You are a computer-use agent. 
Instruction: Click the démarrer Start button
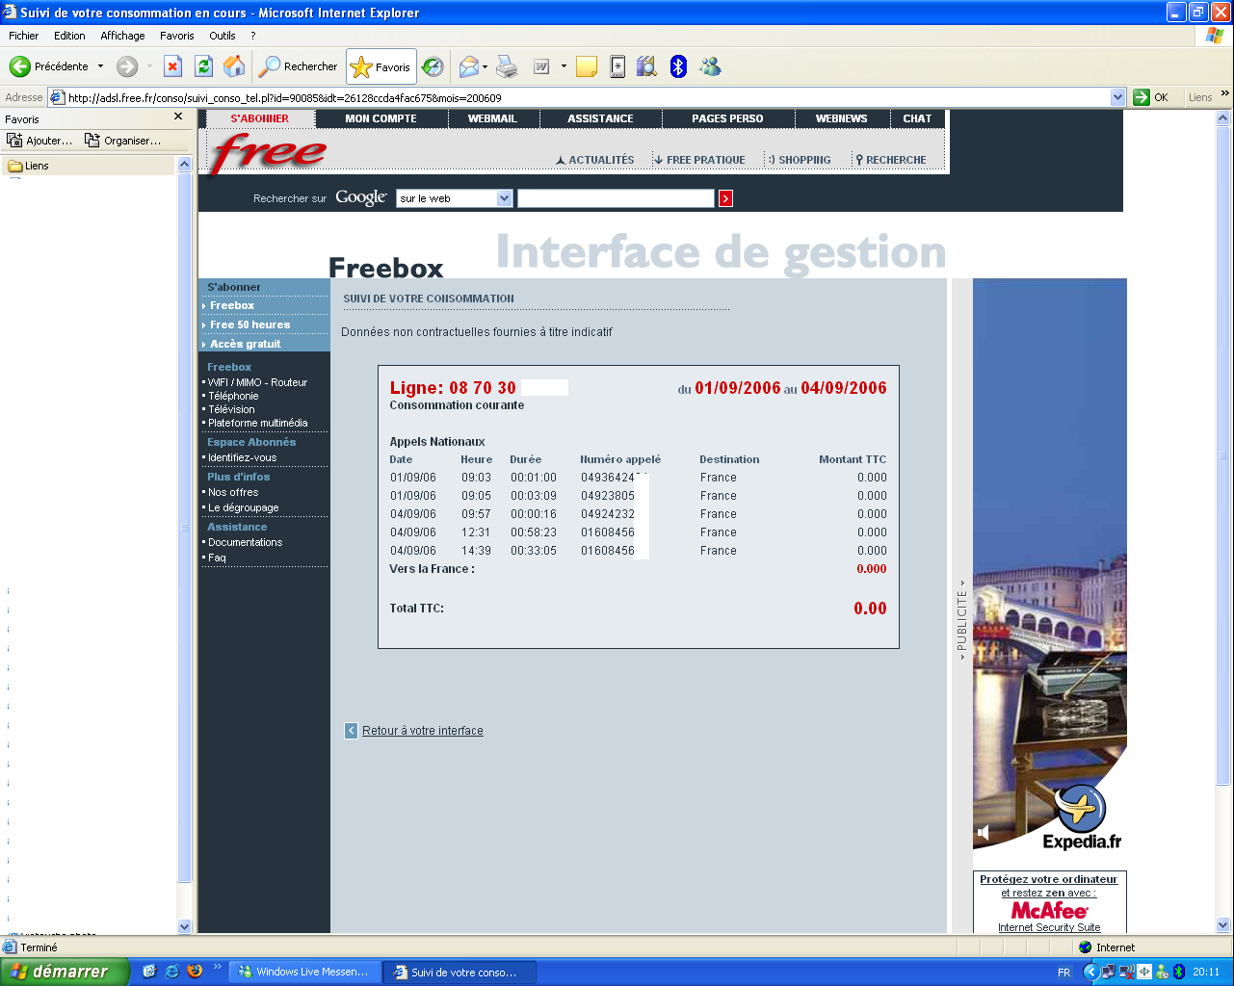(x=64, y=972)
